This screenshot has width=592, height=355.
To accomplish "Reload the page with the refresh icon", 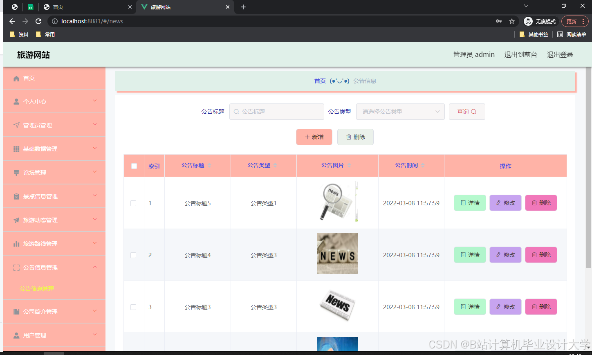I will (38, 21).
